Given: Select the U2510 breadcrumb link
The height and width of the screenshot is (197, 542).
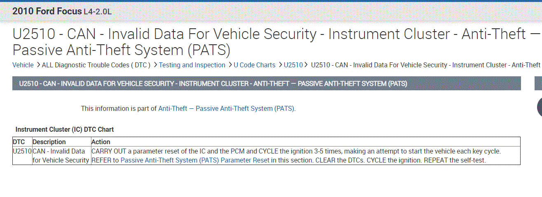Looking at the screenshot, I should 293,65.
